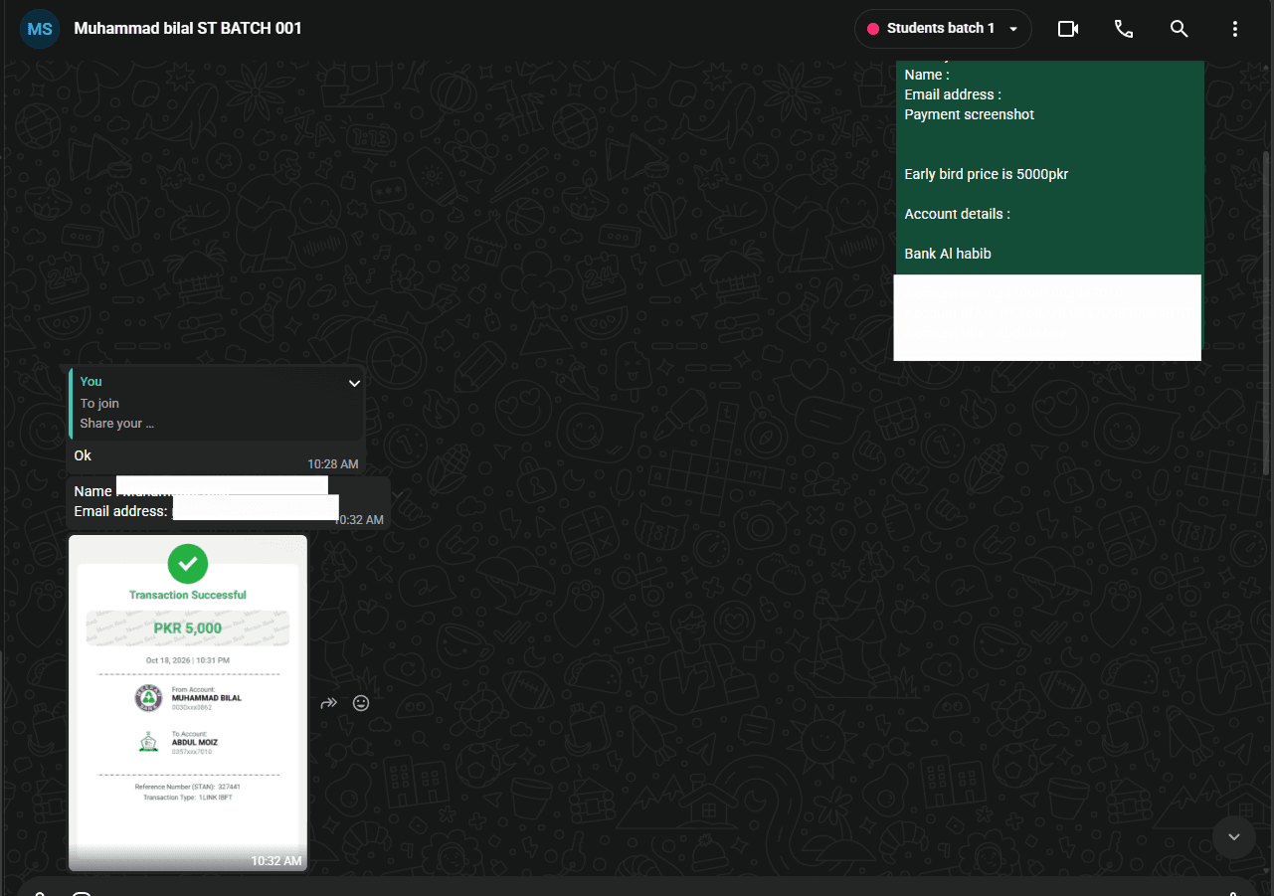This screenshot has width=1274, height=896.
Task: Click "Transaction Successful" on the receipt
Action: click(x=188, y=595)
